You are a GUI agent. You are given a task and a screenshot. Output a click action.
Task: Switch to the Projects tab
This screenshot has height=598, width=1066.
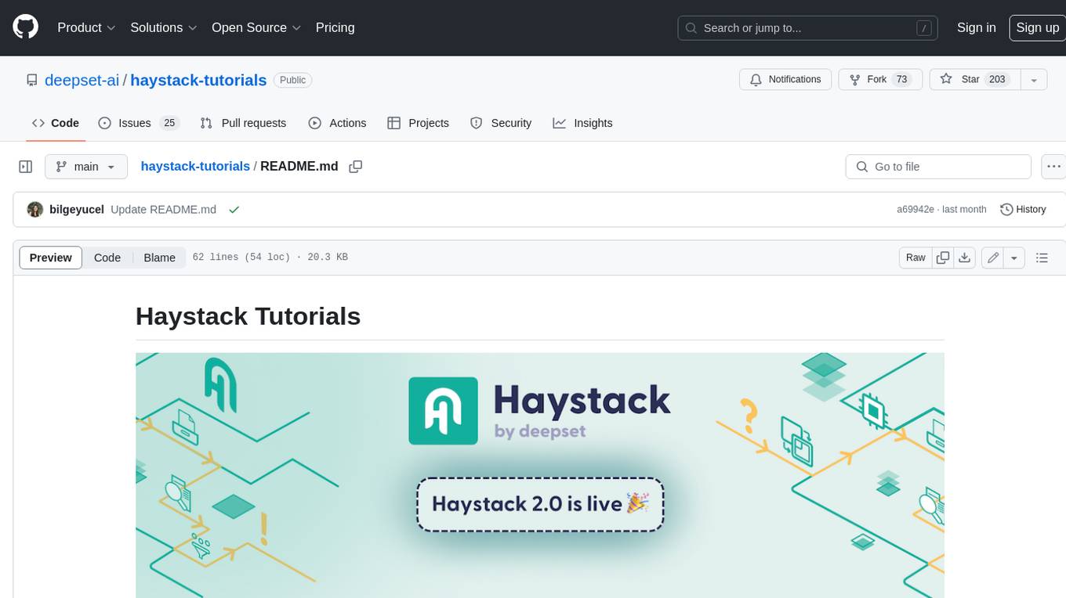418,123
